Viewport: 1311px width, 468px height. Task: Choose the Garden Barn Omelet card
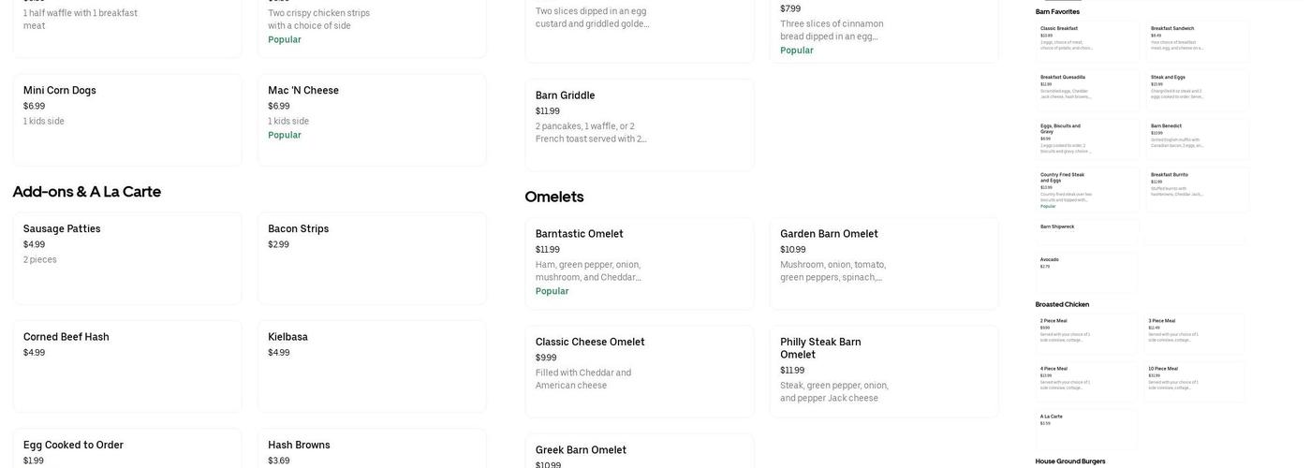pos(883,263)
